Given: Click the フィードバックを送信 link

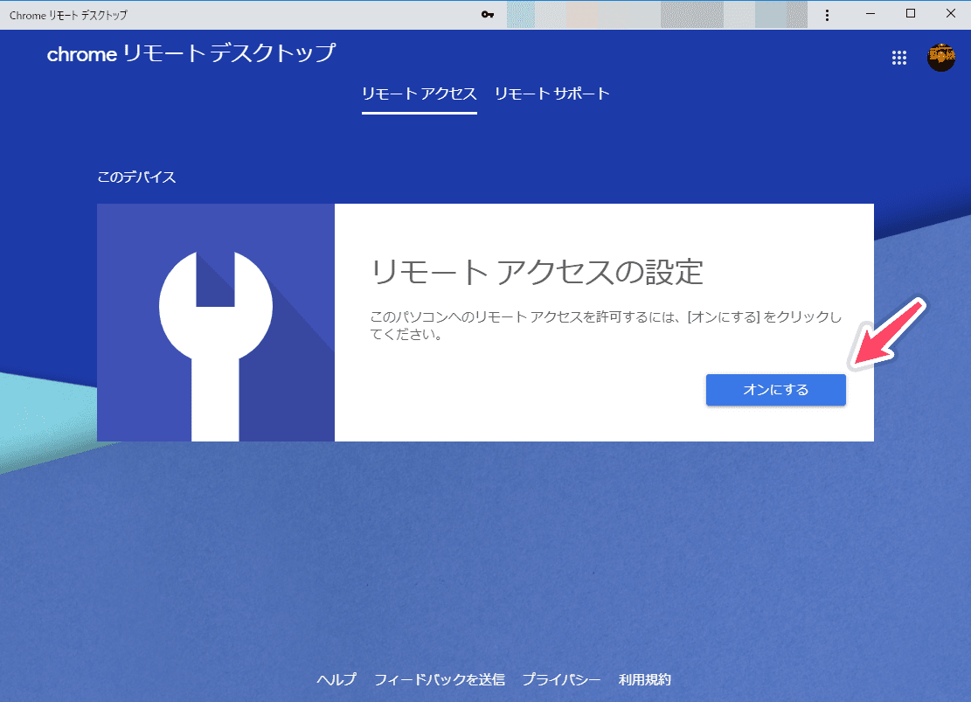Looking at the screenshot, I should coord(440,679).
